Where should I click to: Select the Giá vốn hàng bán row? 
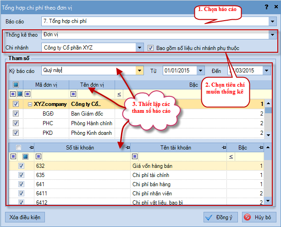coord(136,166)
